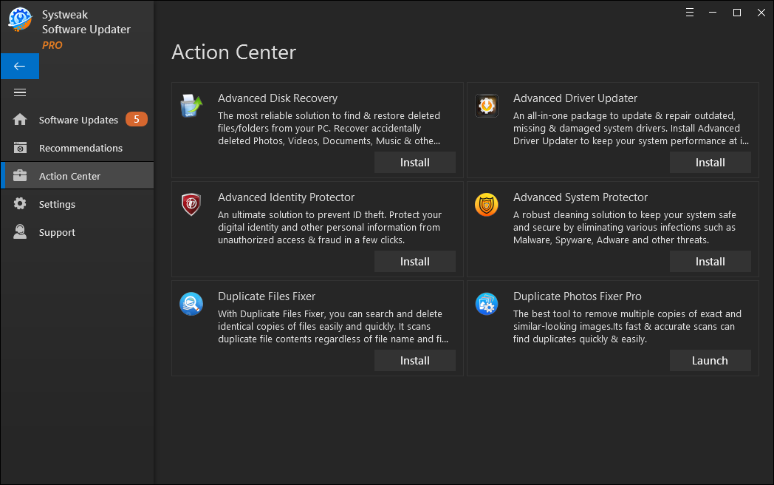
Task: Click the Duplicate Photos Fixer Pro icon
Action: [487, 304]
